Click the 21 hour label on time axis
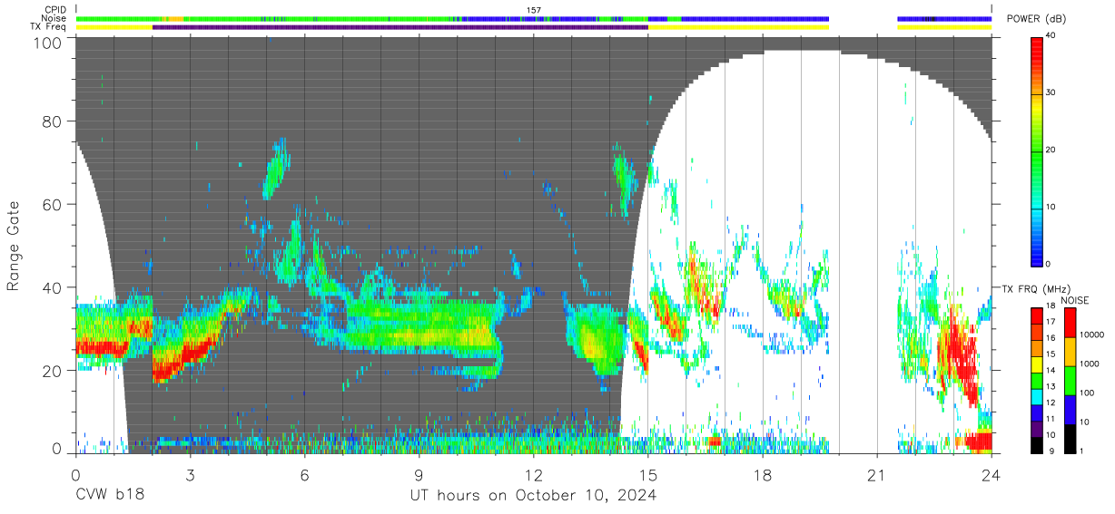The width and height of the screenshot is (1115, 514). pyautogui.click(x=877, y=474)
